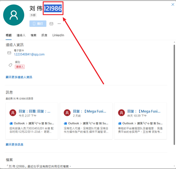Click the contact's teal avatar picture

click(x=14, y=15)
